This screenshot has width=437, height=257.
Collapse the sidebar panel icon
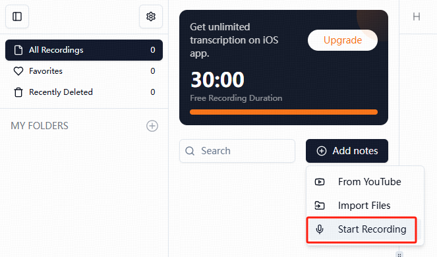[x=17, y=16]
